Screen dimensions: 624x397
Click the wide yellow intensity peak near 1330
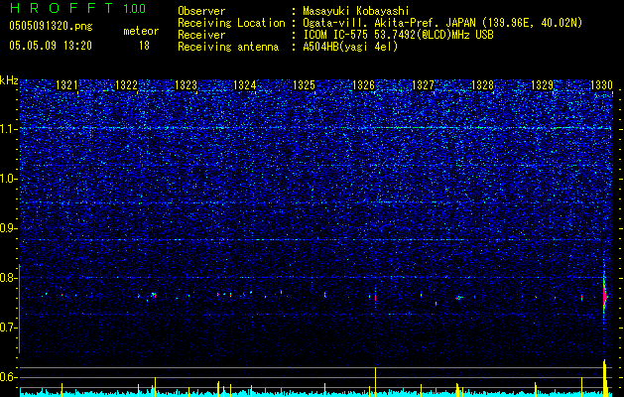(x=605, y=378)
